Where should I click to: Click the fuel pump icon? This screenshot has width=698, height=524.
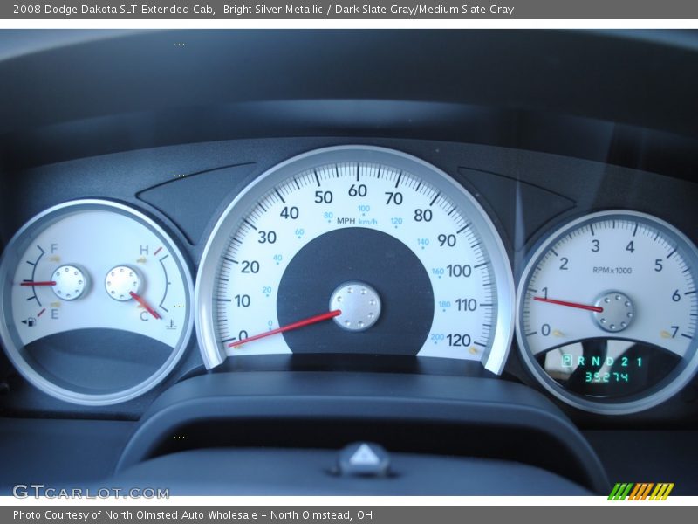click(x=31, y=321)
